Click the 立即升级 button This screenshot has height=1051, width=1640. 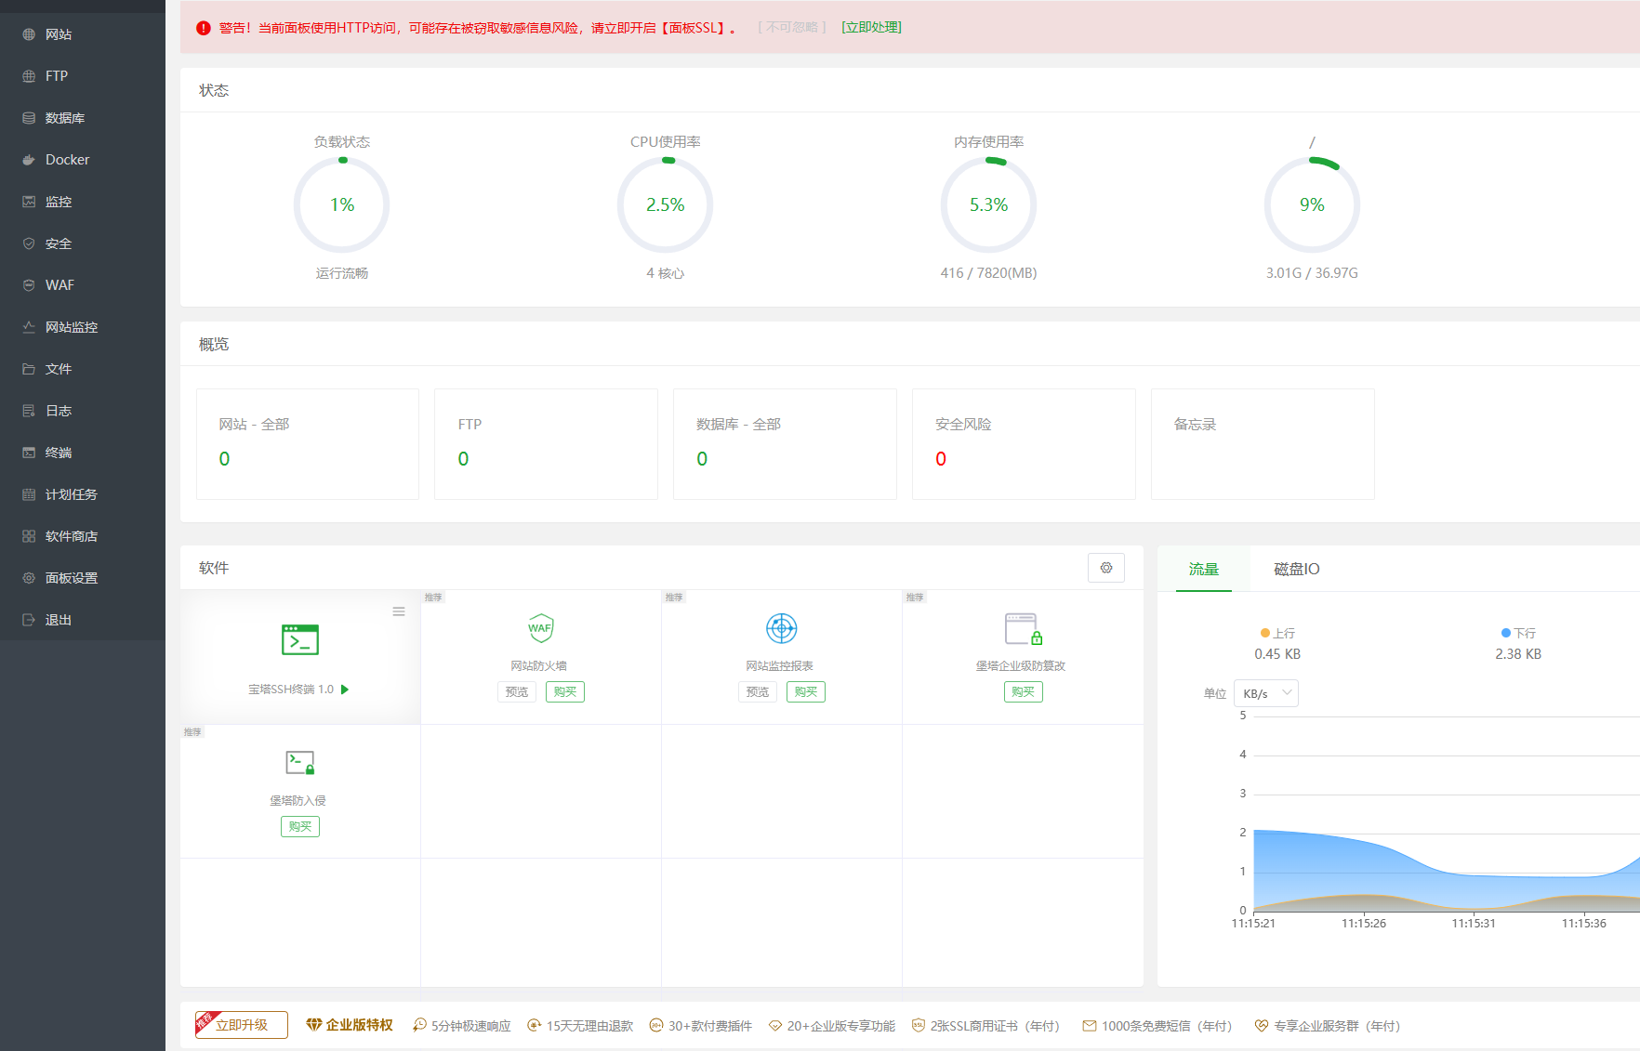(242, 1025)
